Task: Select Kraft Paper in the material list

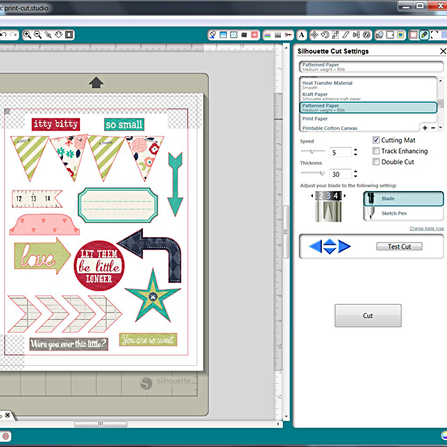Action: [368, 96]
